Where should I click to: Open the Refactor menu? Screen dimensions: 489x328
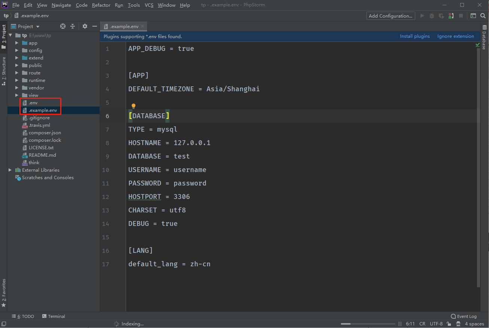point(101,5)
